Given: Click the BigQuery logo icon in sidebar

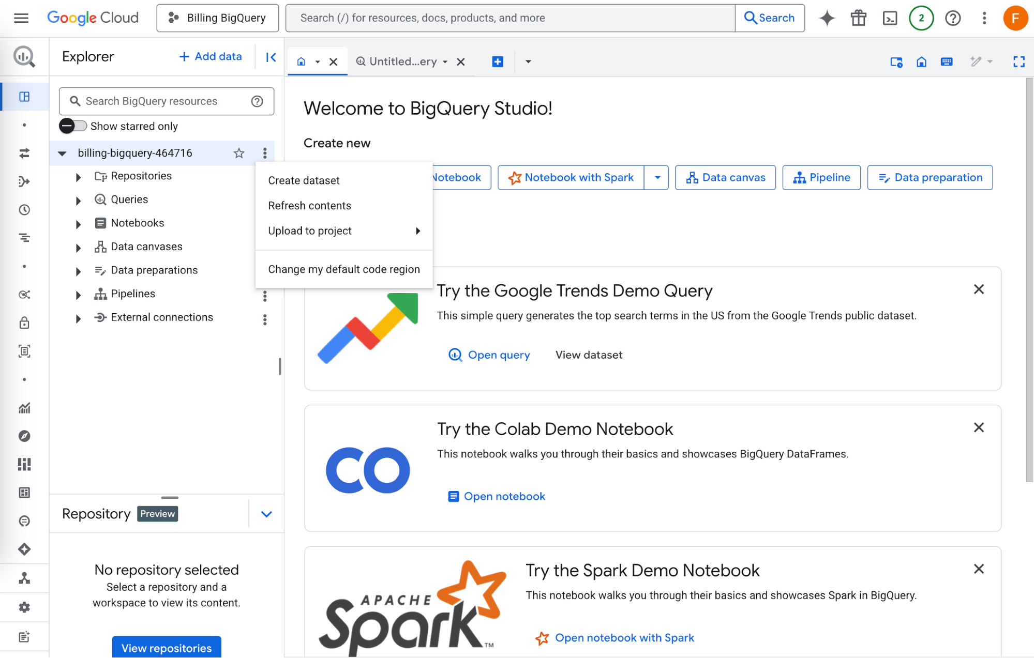Looking at the screenshot, I should [x=24, y=56].
